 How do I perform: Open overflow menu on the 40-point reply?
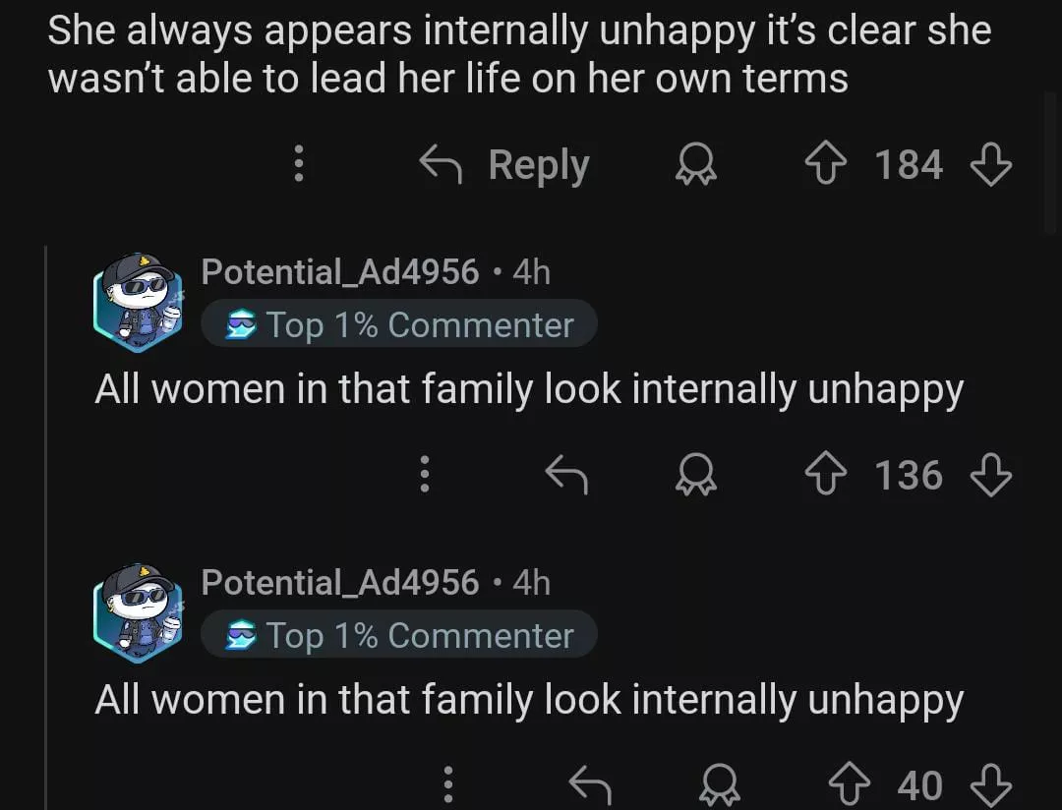pyautogui.click(x=448, y=784)
